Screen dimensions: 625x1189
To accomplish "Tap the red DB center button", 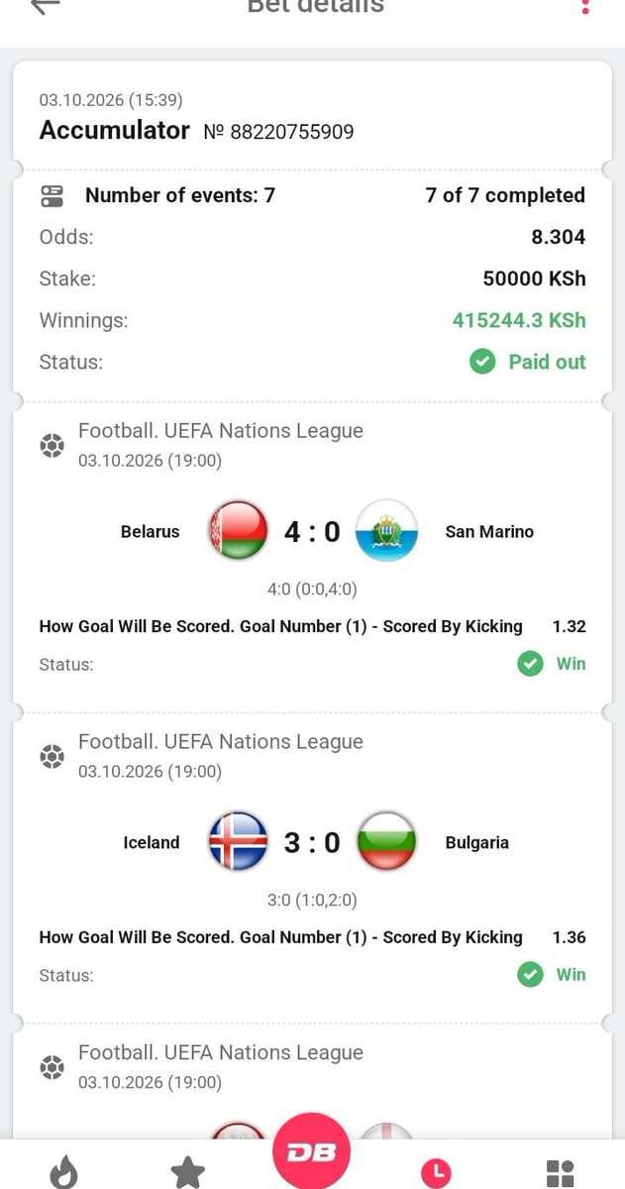I will click(313, 1151).
